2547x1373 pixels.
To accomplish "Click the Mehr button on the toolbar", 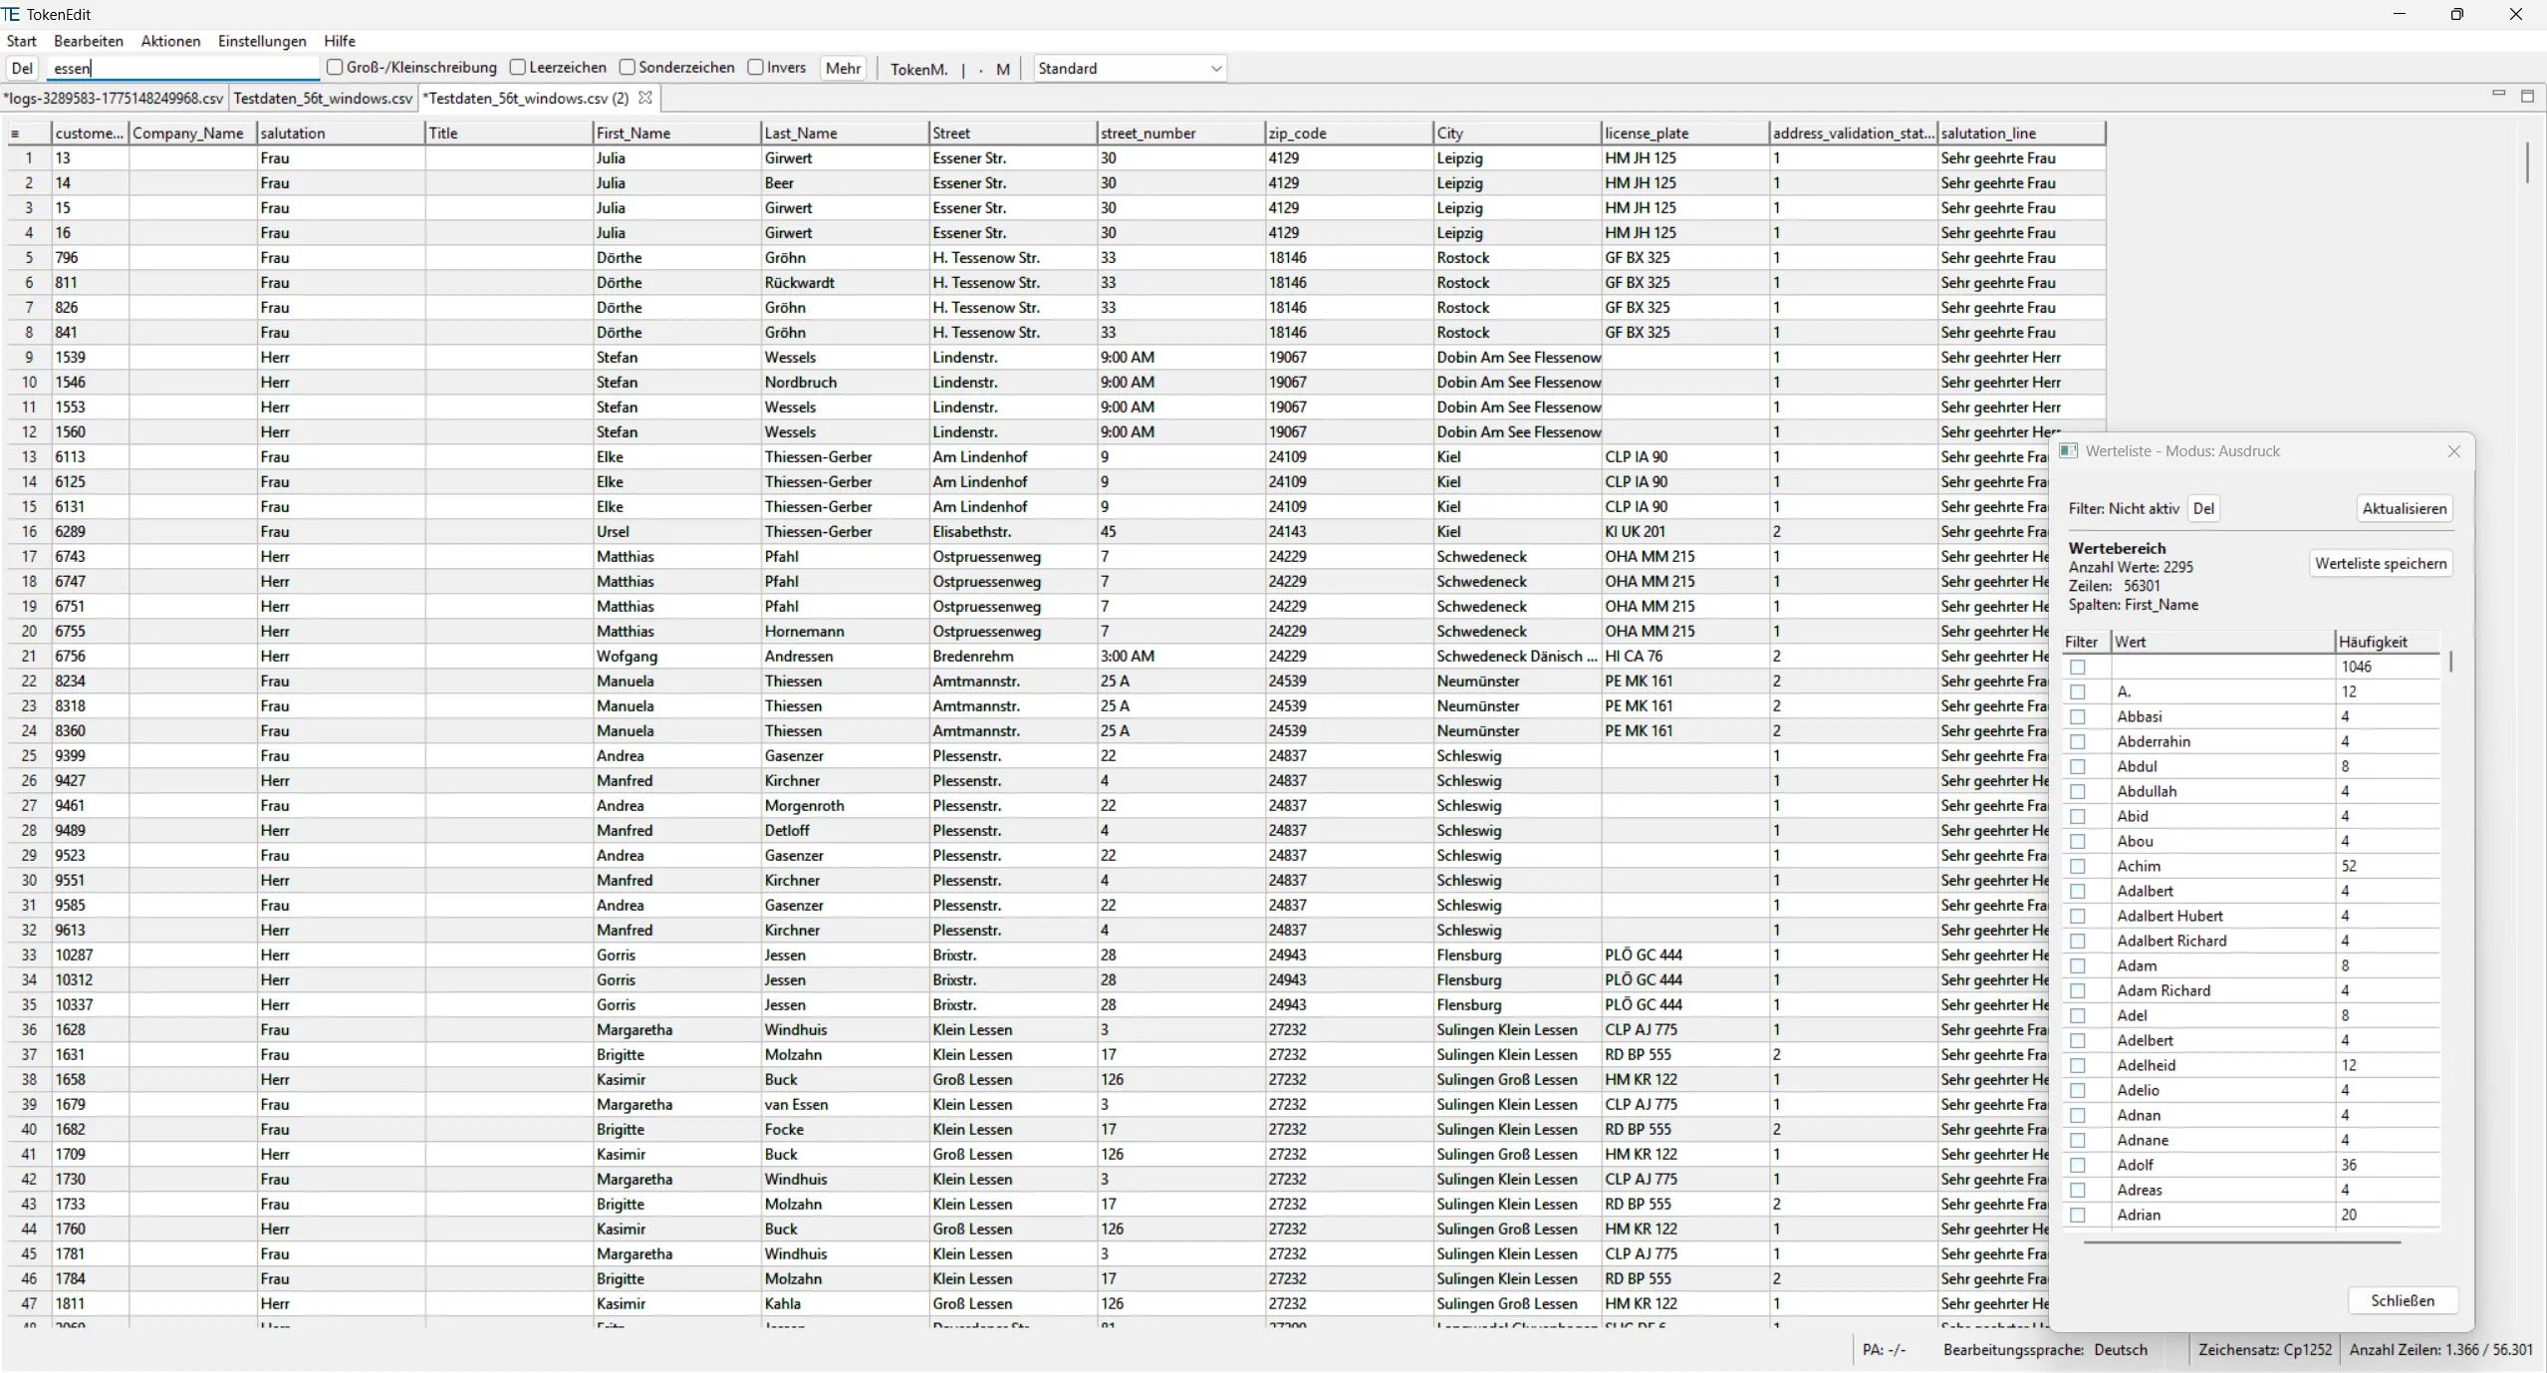I will point(842,68).
